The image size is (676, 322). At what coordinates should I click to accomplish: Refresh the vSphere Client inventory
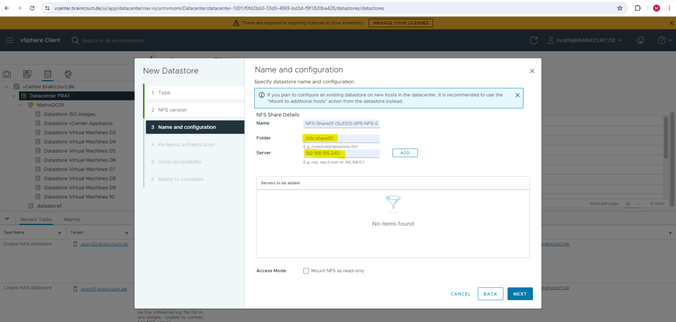(x=533, y=40)
